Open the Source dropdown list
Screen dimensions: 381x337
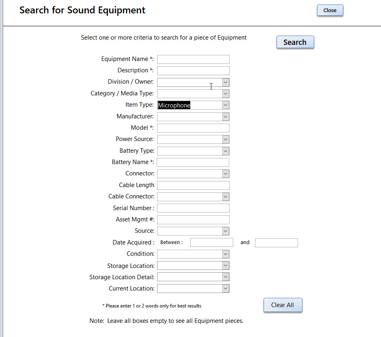click(226, 231)
